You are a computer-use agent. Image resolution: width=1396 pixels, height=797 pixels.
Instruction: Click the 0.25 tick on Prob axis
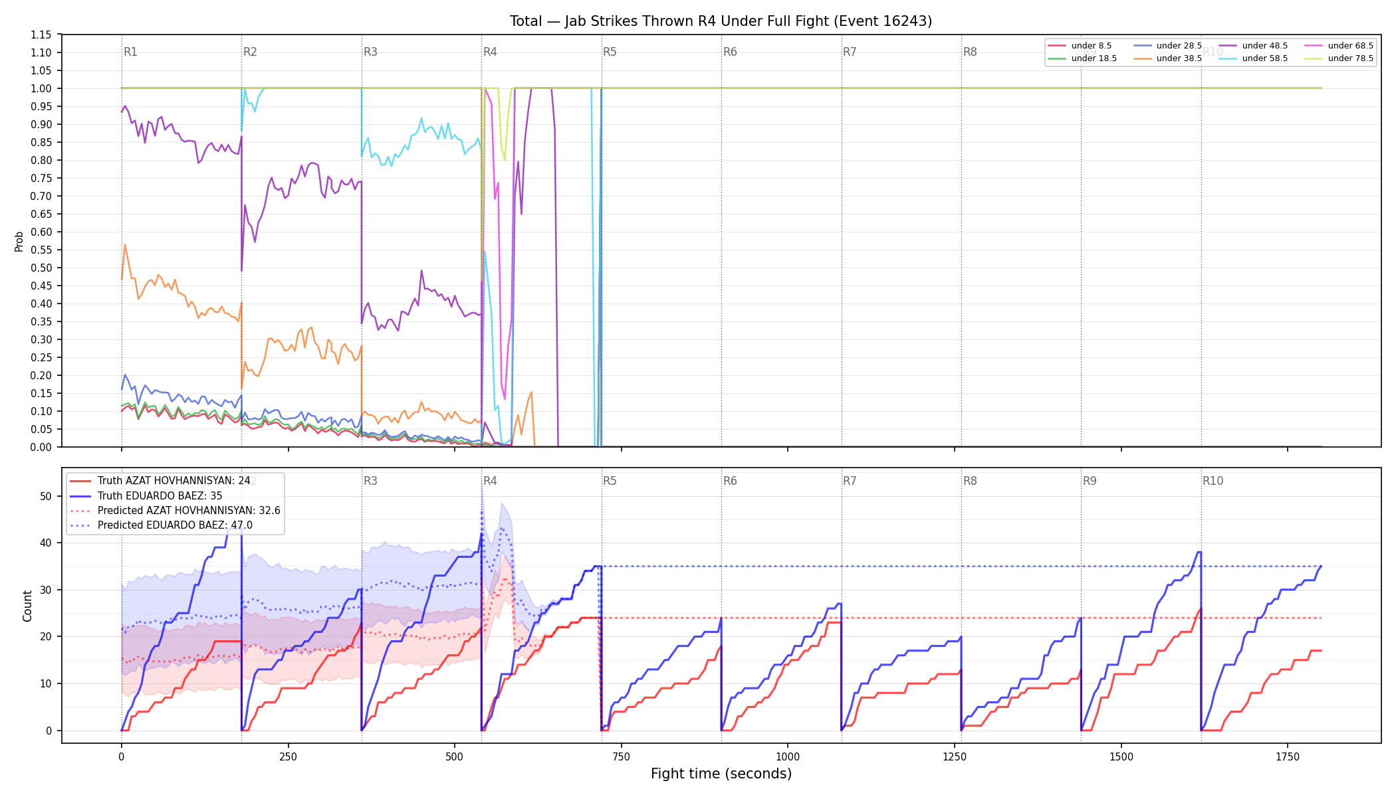[41, 357]
